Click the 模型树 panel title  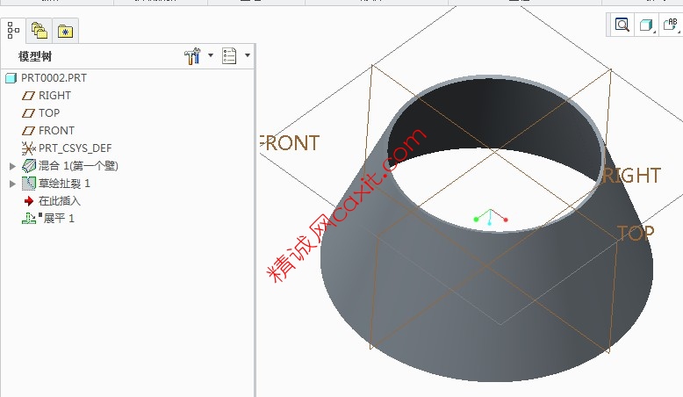click(x=35, y=57)
